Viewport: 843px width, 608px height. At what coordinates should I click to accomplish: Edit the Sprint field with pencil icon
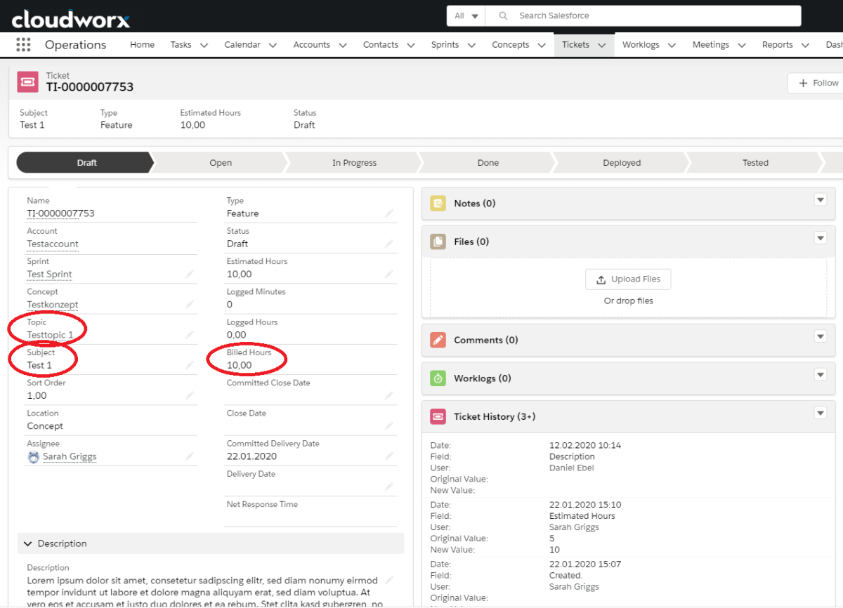[189, 275]
